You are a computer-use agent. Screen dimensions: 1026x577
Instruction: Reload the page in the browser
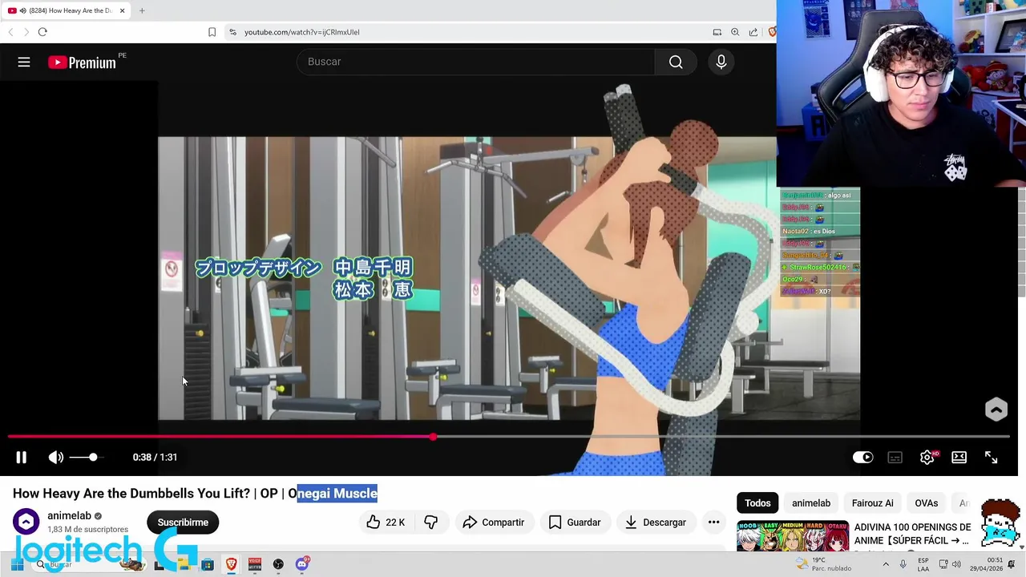pyautogui.click(x=42, y=32)
